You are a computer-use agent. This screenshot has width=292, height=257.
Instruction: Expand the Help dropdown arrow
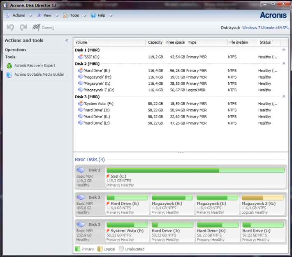tap(111, 16)
